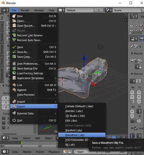Enable the Z constraint checkbox

click(4, 128)
